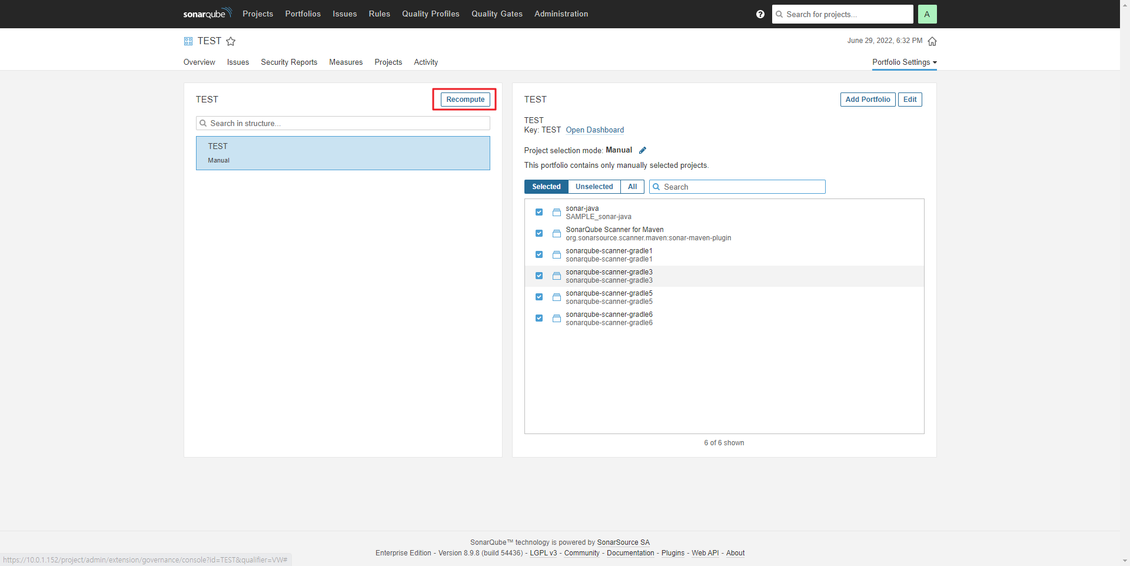
Task: Open the help question mark icon
Action: coord(760,14)
